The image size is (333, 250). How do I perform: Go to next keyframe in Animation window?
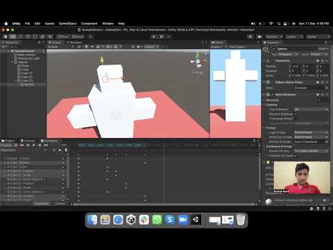[x=40, y=145]
